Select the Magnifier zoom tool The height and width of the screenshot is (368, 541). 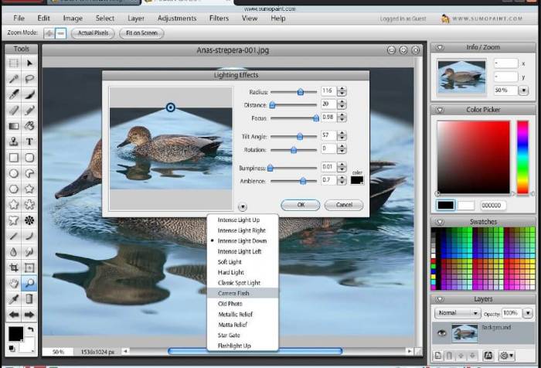29,284
